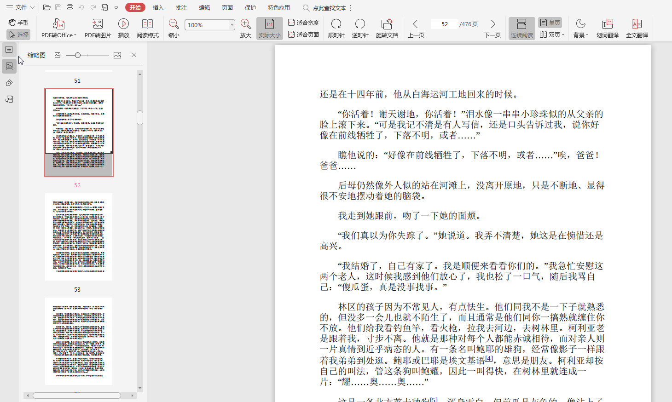Viewport: 672px width, 402px height.
Task: Switch to the 保护 tab
Action: (x=250, y=7)
